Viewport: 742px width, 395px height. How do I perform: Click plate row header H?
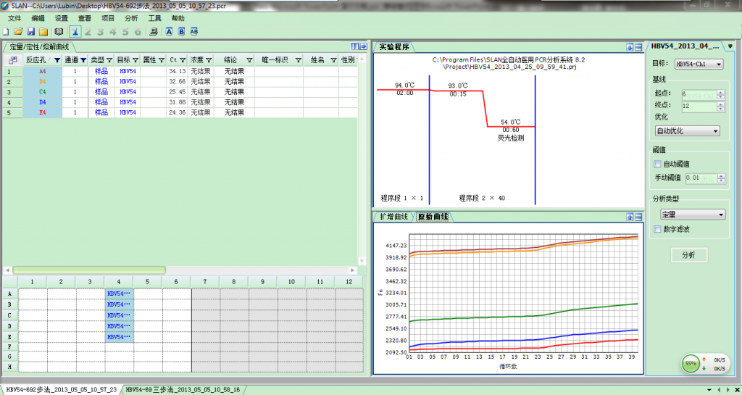10,367
